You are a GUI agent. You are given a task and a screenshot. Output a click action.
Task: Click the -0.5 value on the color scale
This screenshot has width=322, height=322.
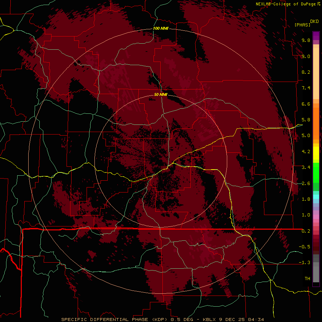[x=304, y=247]
